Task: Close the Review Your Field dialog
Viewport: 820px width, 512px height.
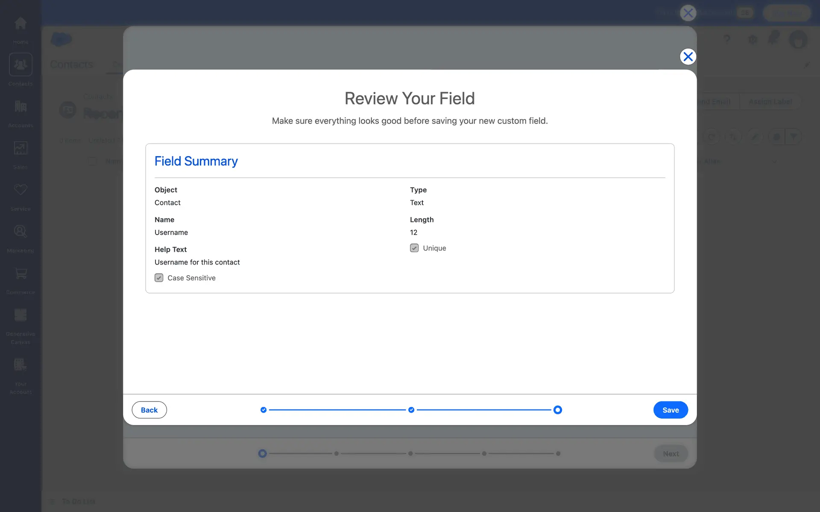Action: point(688,57)
